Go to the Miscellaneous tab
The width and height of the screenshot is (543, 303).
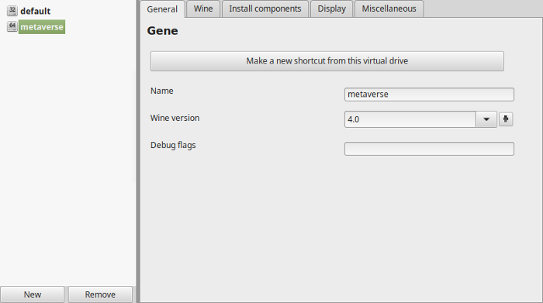click(389, 9)
